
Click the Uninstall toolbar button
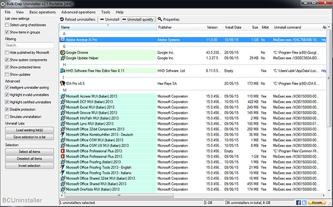click(x=109, y=19)
